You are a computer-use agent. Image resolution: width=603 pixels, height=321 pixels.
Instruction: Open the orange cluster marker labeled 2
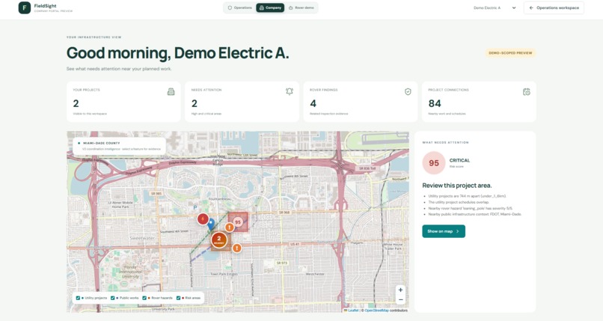click(218, 240)
